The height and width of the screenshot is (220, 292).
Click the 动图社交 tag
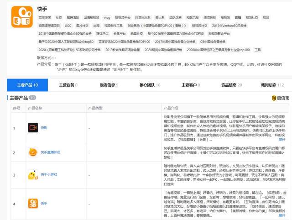click(x=137, y=34)
